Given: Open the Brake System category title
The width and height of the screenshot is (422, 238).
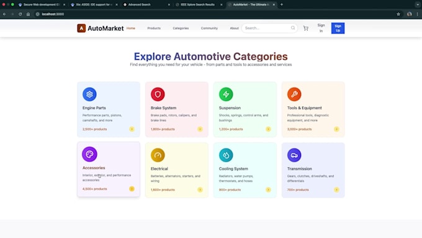Looking at the screenshot, I should point(163,108).
